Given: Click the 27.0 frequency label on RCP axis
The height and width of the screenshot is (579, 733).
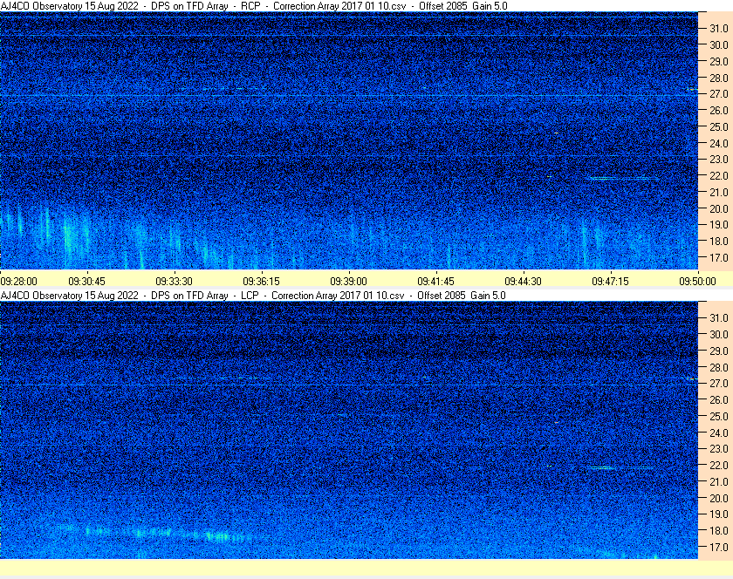Looking at the screenshot, I should (x=719, y=94).
